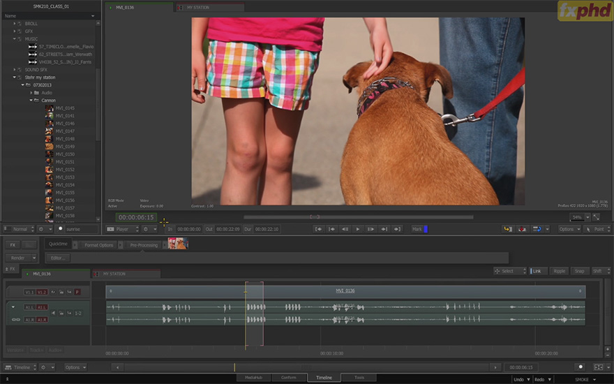Screen dimensions: 614x384
Task: Toggle the V1.2 track patch
Action: click(41, 292)
